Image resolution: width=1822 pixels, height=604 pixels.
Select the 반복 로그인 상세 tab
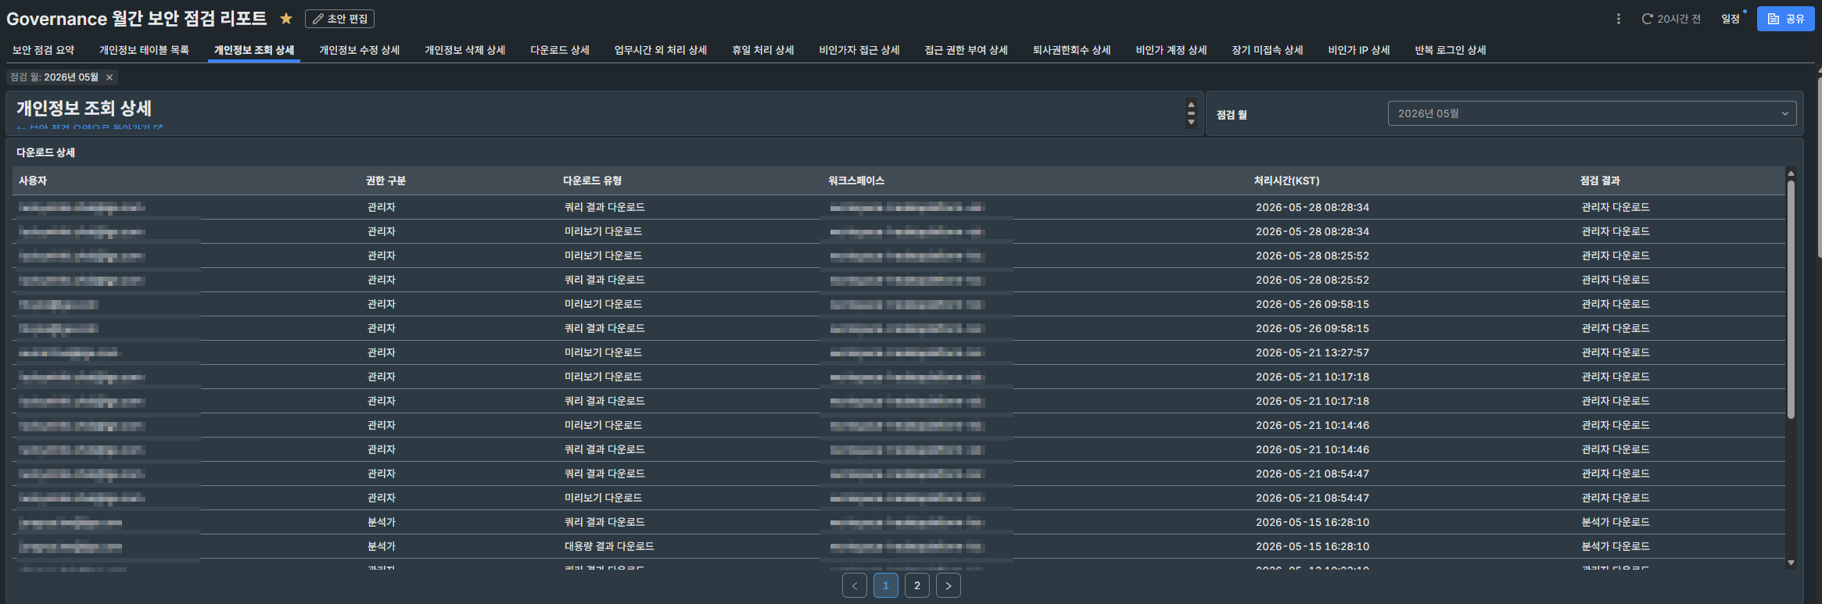pyautogui.click(x=1450, y=50)
